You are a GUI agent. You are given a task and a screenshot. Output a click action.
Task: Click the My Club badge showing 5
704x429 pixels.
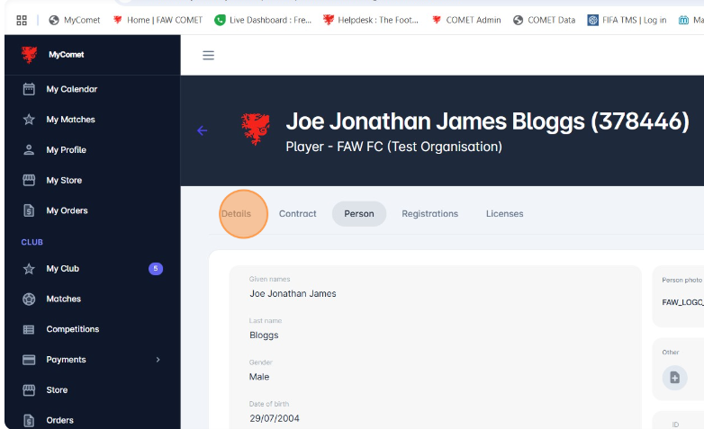[156, 269]
